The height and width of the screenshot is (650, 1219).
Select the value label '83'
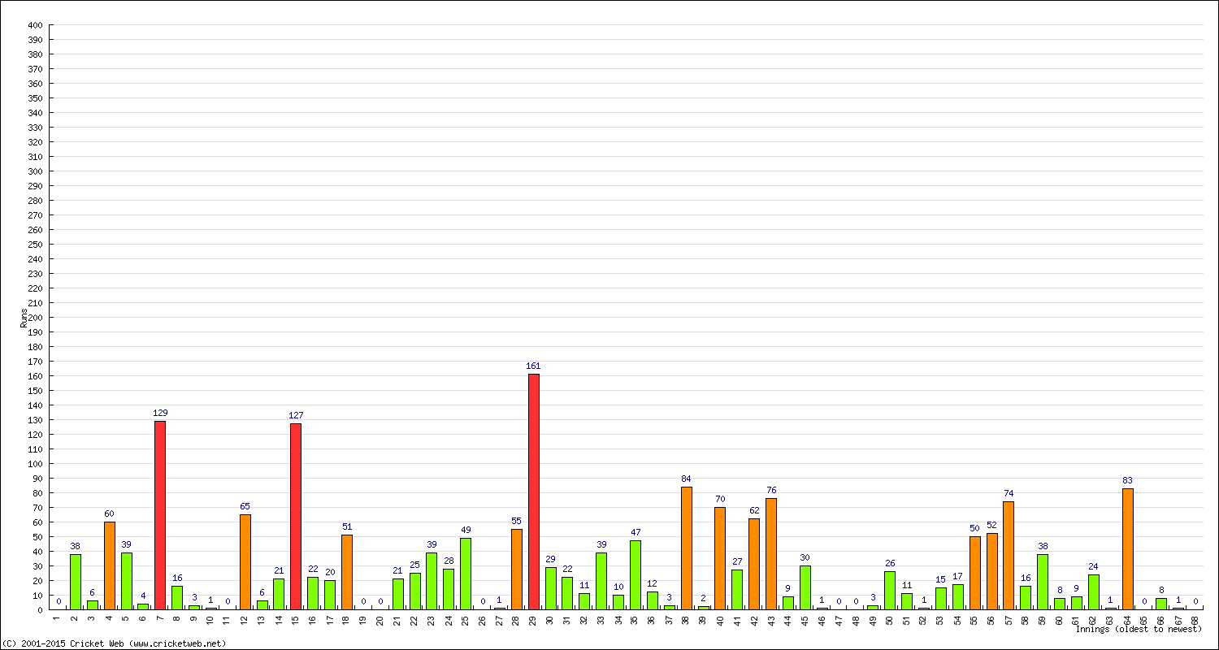point(1127,480)
